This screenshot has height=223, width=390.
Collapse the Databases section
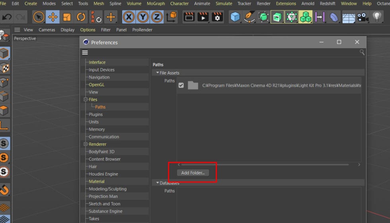[158, 183]
